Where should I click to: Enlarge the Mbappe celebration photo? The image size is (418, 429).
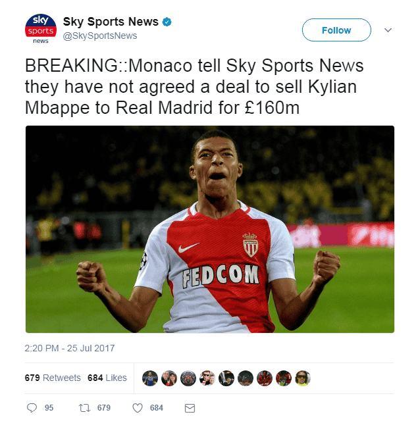pyautogui.click(x=210, y=229)
